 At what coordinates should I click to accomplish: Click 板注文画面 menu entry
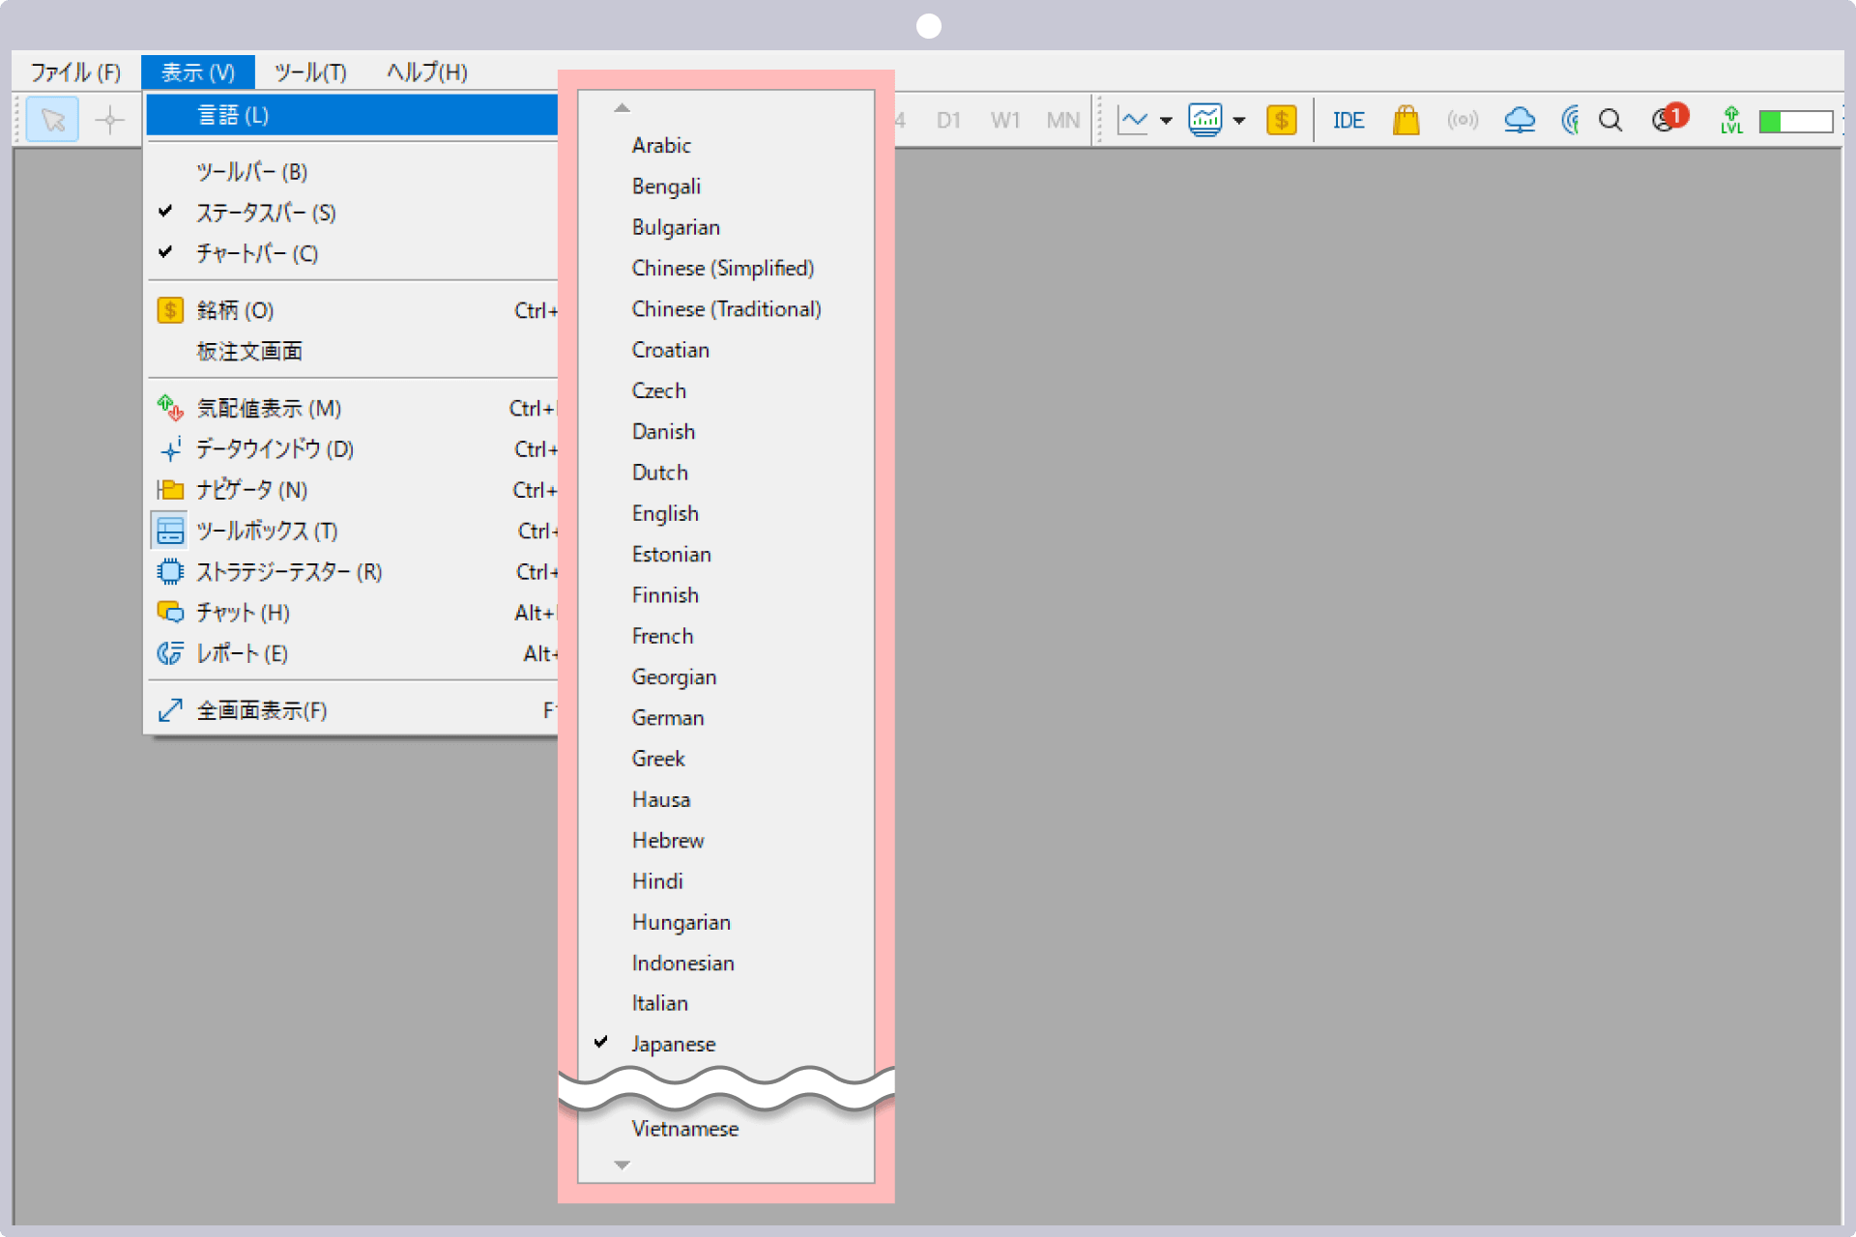(x=353, y=351)
